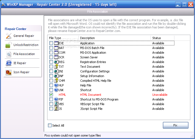
Task: Check the EXE checkbox
Action: tap(51, 43)
